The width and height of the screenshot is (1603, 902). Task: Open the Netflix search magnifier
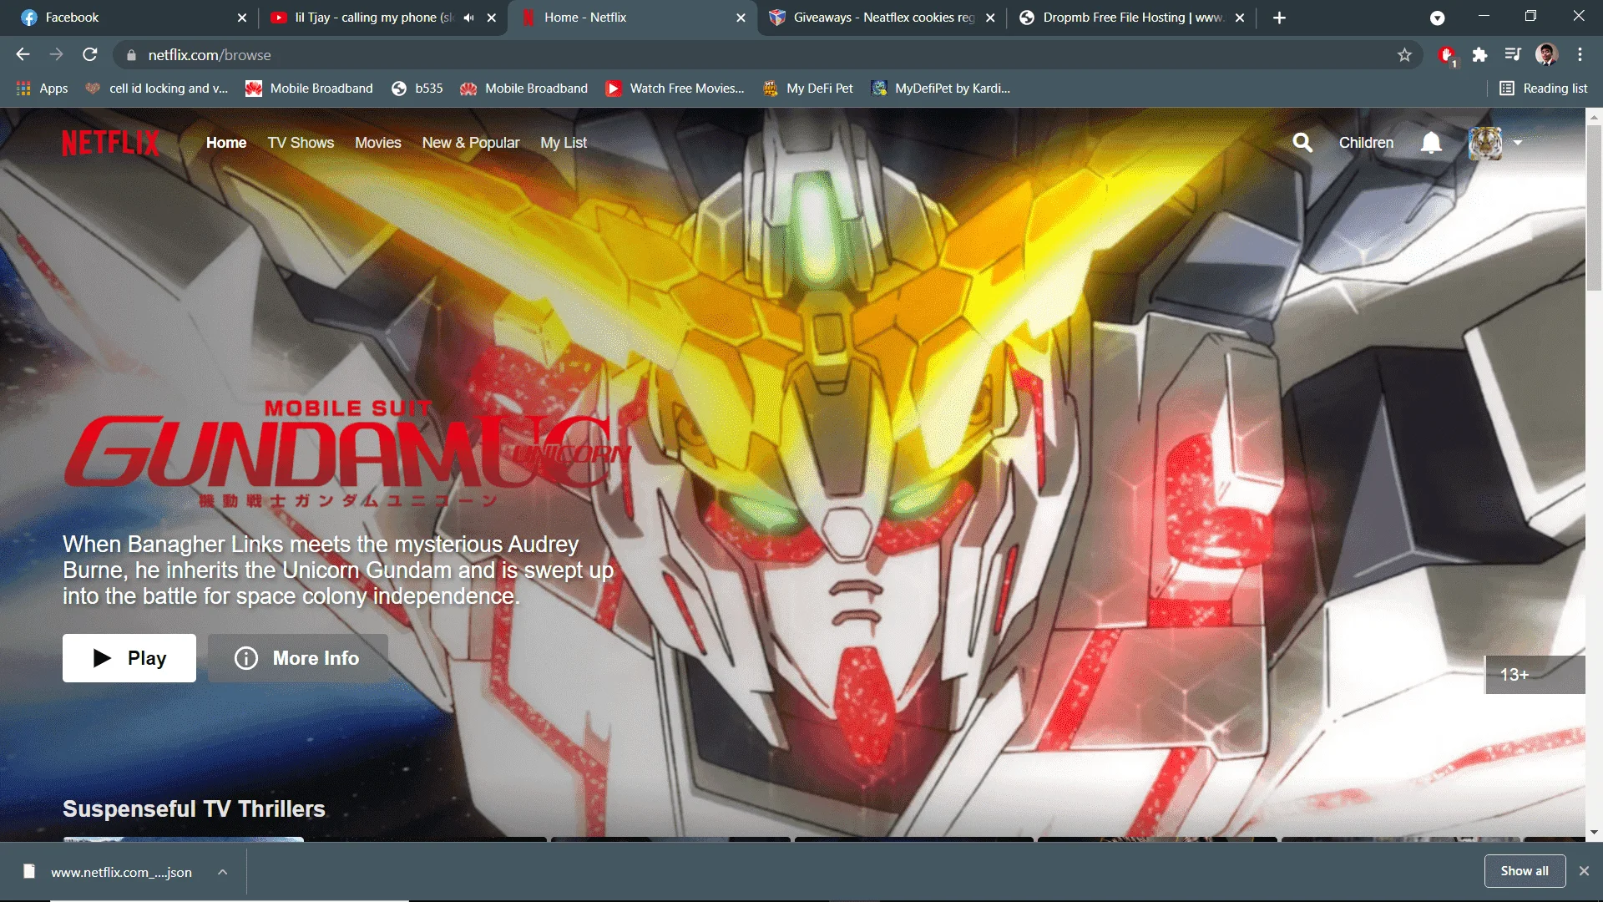pos(1302,143)
